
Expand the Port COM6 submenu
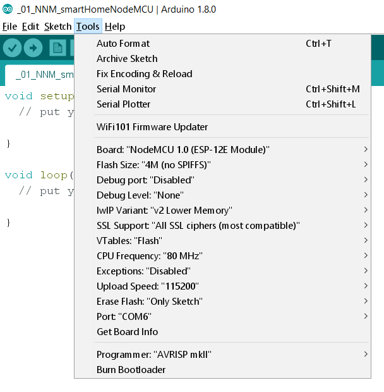(x=222, y=317)
